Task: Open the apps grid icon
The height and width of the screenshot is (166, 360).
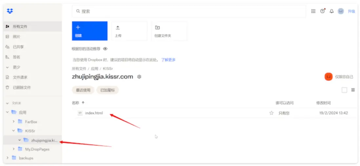Action: click(313, 11)
